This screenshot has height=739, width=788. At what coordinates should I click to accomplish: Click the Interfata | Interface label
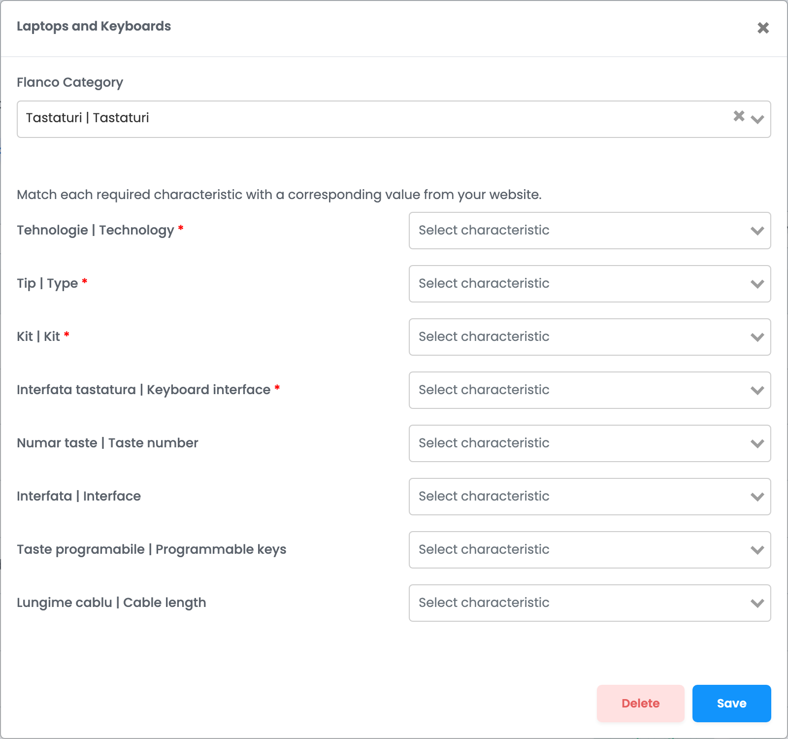[x=79, y=496]
